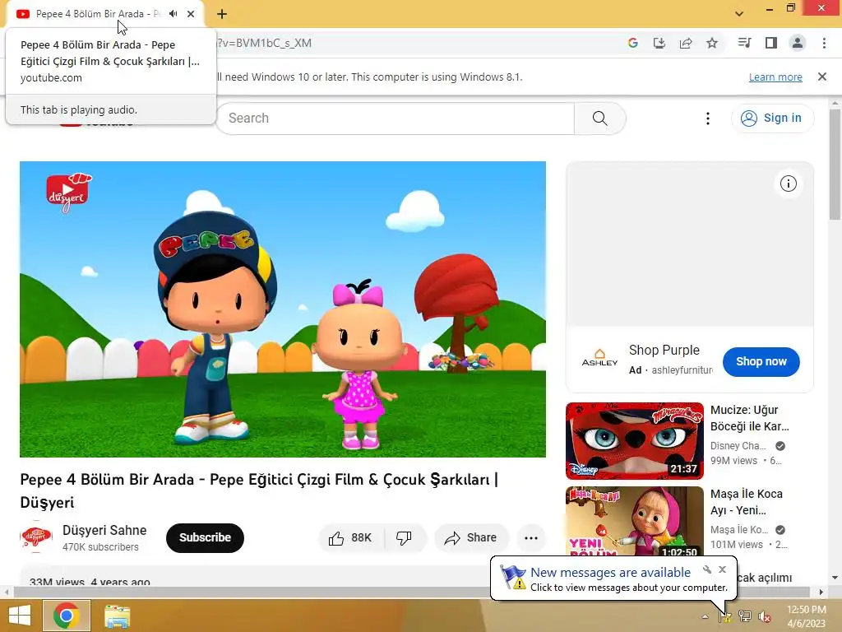
Task: Open the Düşyeri Sahne channel name
Action: click(104, 531)
